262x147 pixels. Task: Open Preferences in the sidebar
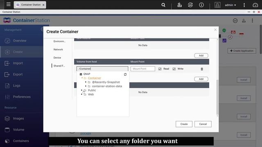[22, 97]
